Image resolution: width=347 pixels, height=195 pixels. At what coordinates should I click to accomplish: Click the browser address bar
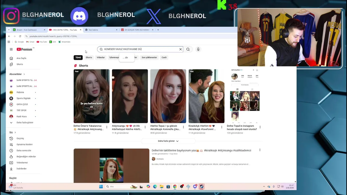tap(130, 36)
